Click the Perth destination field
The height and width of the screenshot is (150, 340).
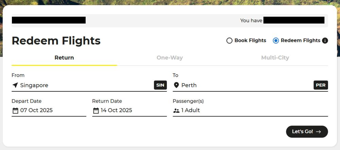[x=189, y=85]
